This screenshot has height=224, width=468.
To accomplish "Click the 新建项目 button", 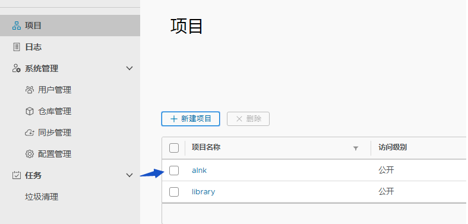I will [191, 119].
